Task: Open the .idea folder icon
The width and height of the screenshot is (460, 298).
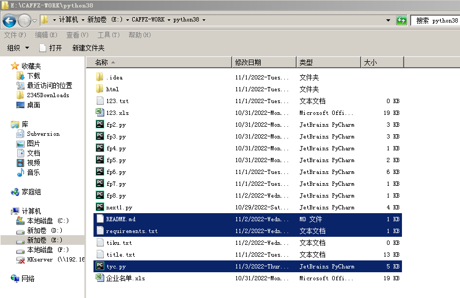Action: [x=100, y=77]
